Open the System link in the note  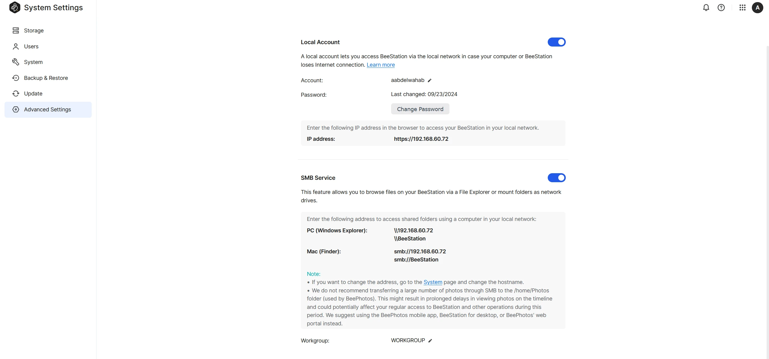click(x=433, y=282)
